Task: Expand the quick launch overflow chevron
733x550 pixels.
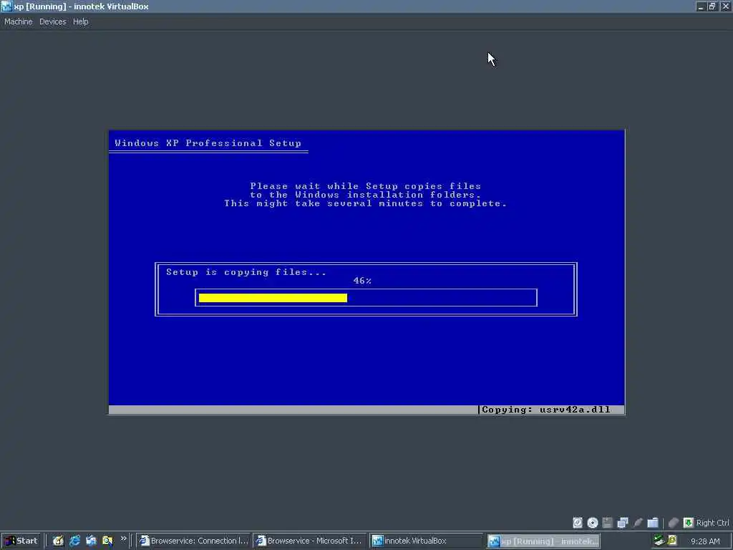Action: pyautogui.click(x=123, y=539)
